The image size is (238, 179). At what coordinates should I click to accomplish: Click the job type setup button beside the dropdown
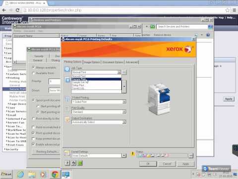124,72
